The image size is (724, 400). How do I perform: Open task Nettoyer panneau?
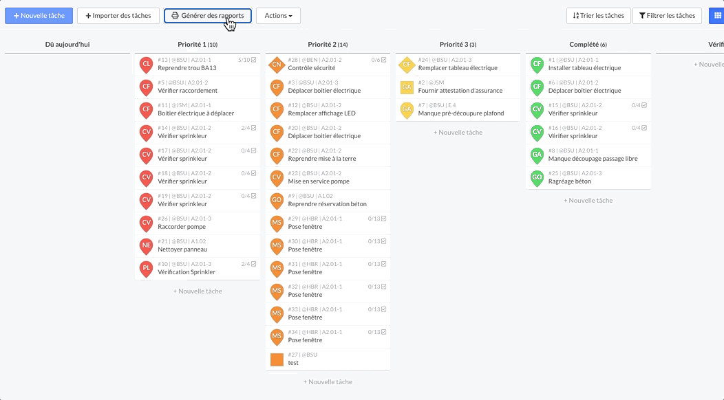(x=198, y=246)
